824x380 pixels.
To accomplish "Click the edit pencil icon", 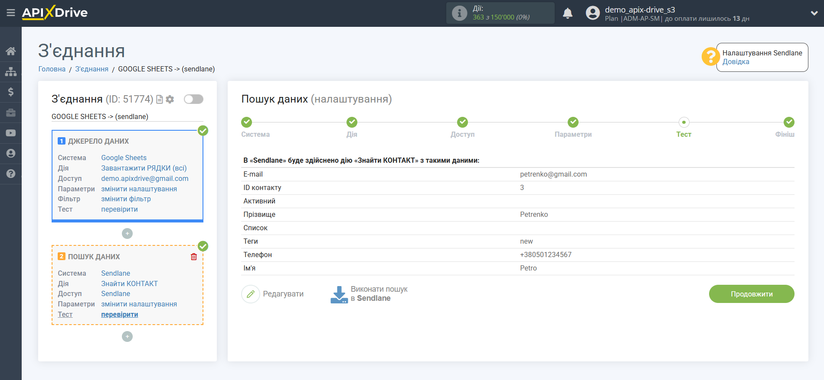I will click(x=251, y=294).
